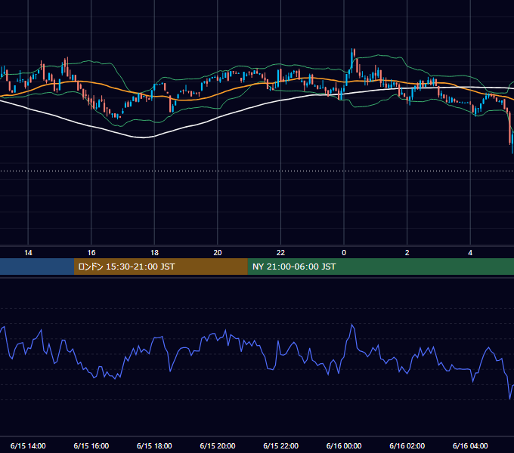Click the oscillator peak just after 6/16 00:00
Image resolution: width=514 pixels, height=453 pixels.
pos(352,325)
